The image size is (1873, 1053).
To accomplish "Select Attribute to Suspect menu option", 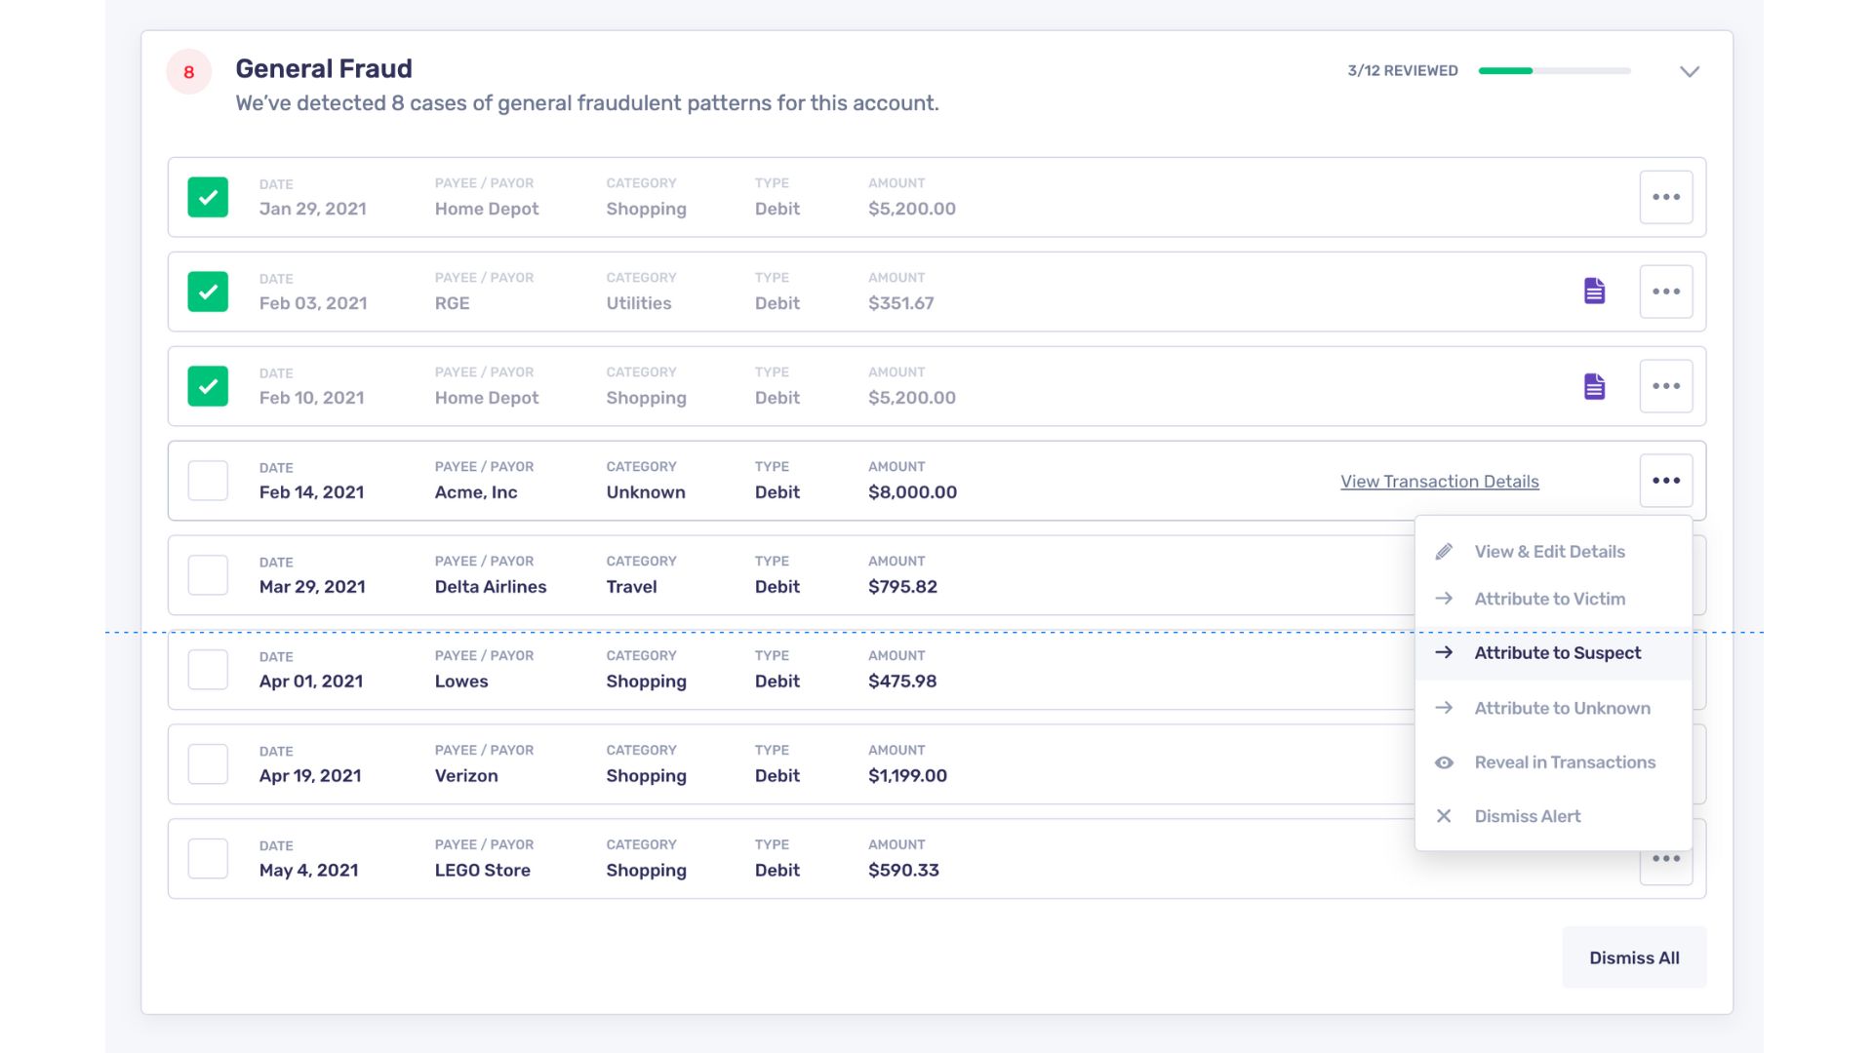I will pyautogui.click(x=1557, y=653).
